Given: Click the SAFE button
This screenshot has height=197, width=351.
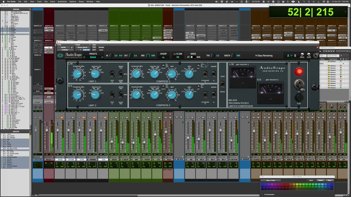Looking at the screenshot, I should pyautogui.click(x=94, y=50).
